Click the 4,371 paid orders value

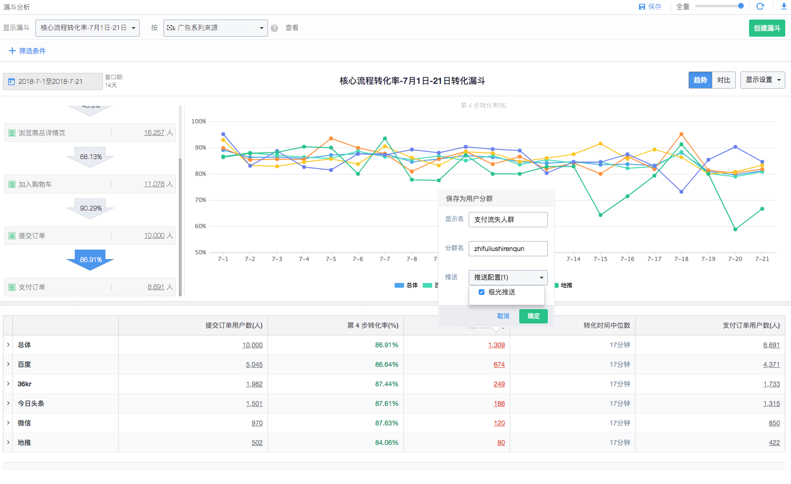pos(771,364)
